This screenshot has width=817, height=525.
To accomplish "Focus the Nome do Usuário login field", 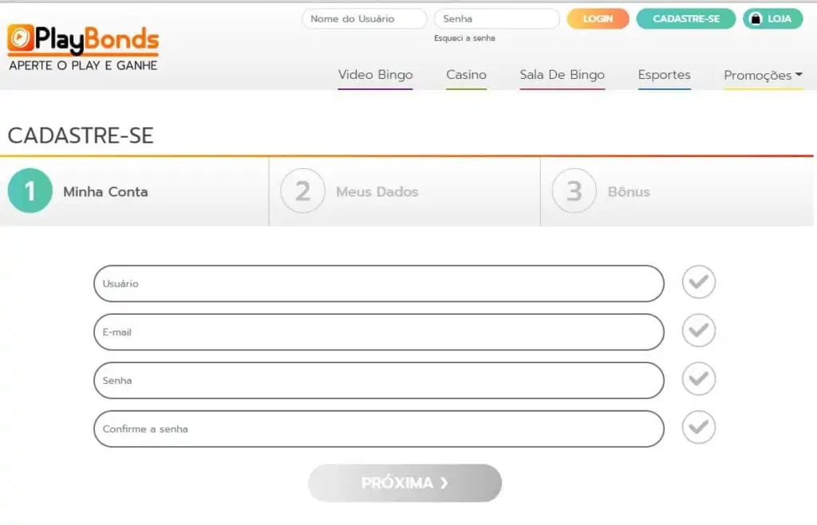I will (364, 19).
